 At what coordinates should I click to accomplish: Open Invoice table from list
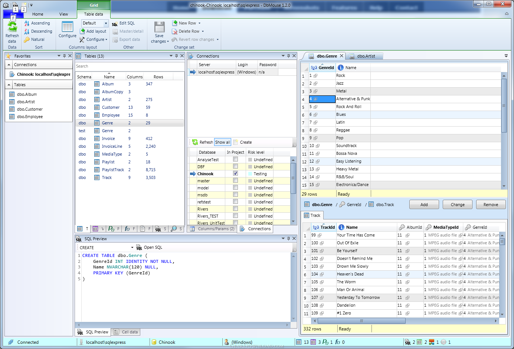130,138
